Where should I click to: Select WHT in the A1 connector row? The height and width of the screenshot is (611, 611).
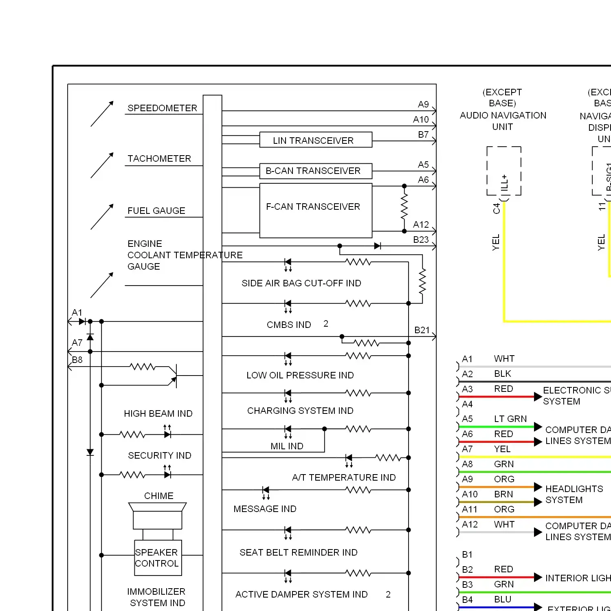tap(504, 358)
